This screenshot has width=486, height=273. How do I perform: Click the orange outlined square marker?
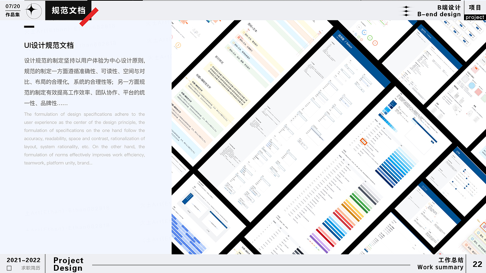pyautogui.click(x=363, y=141)
